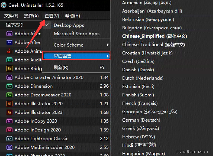
Task: Click the second After Effects icon (blue Ae)
Action: tap(9, 42)
